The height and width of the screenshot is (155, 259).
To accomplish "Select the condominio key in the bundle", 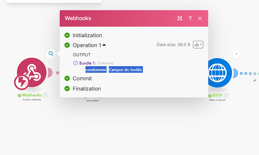I will click(96, 70).
